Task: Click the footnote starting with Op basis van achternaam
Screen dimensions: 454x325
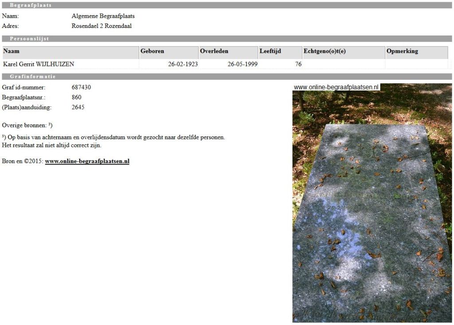Action: coord(113,137)
